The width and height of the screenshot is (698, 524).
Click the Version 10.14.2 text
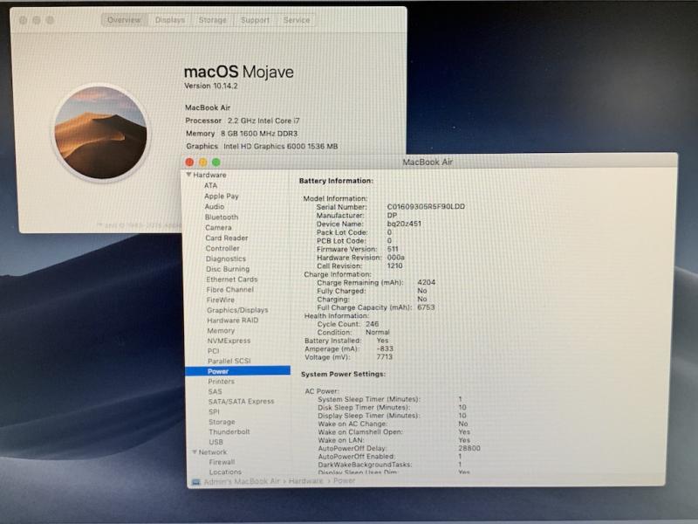click(211, 86)
